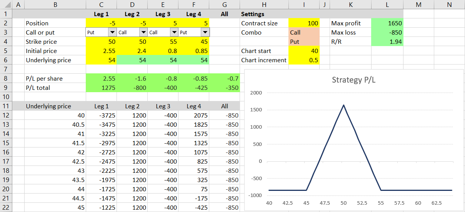The height and width of the screenshot is (212, 465).
Task: Select Leg 1 strike price cell
Action: (101, 42)
